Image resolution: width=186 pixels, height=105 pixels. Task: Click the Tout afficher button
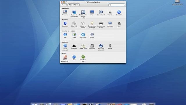74,5
